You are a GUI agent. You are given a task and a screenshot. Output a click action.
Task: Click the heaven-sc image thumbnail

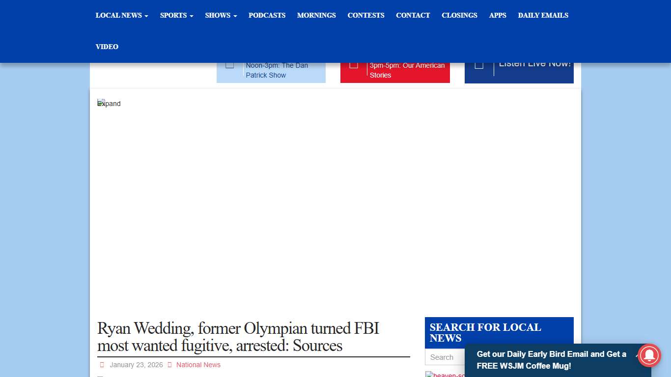coord(445,374)
